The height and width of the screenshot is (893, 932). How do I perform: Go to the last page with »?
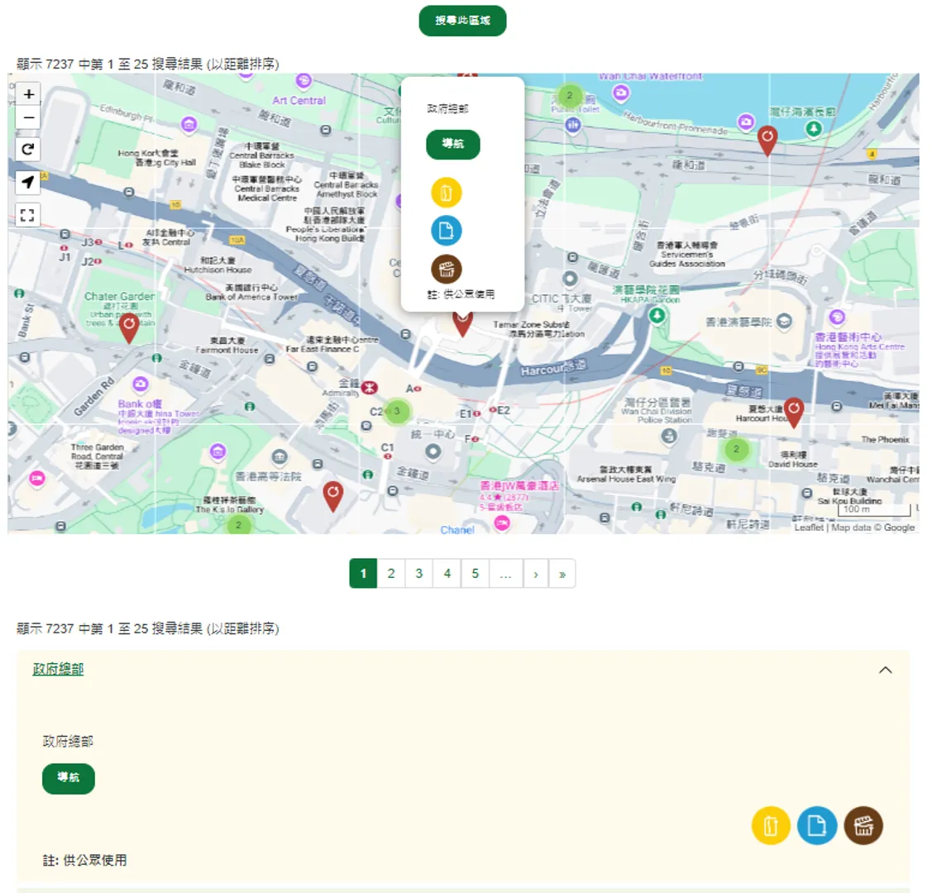tap(563, 573)
